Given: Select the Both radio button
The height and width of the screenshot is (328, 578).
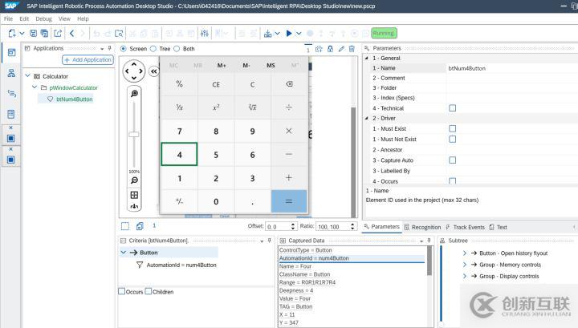Looking at the screenshot, I should tap(177, 49).
